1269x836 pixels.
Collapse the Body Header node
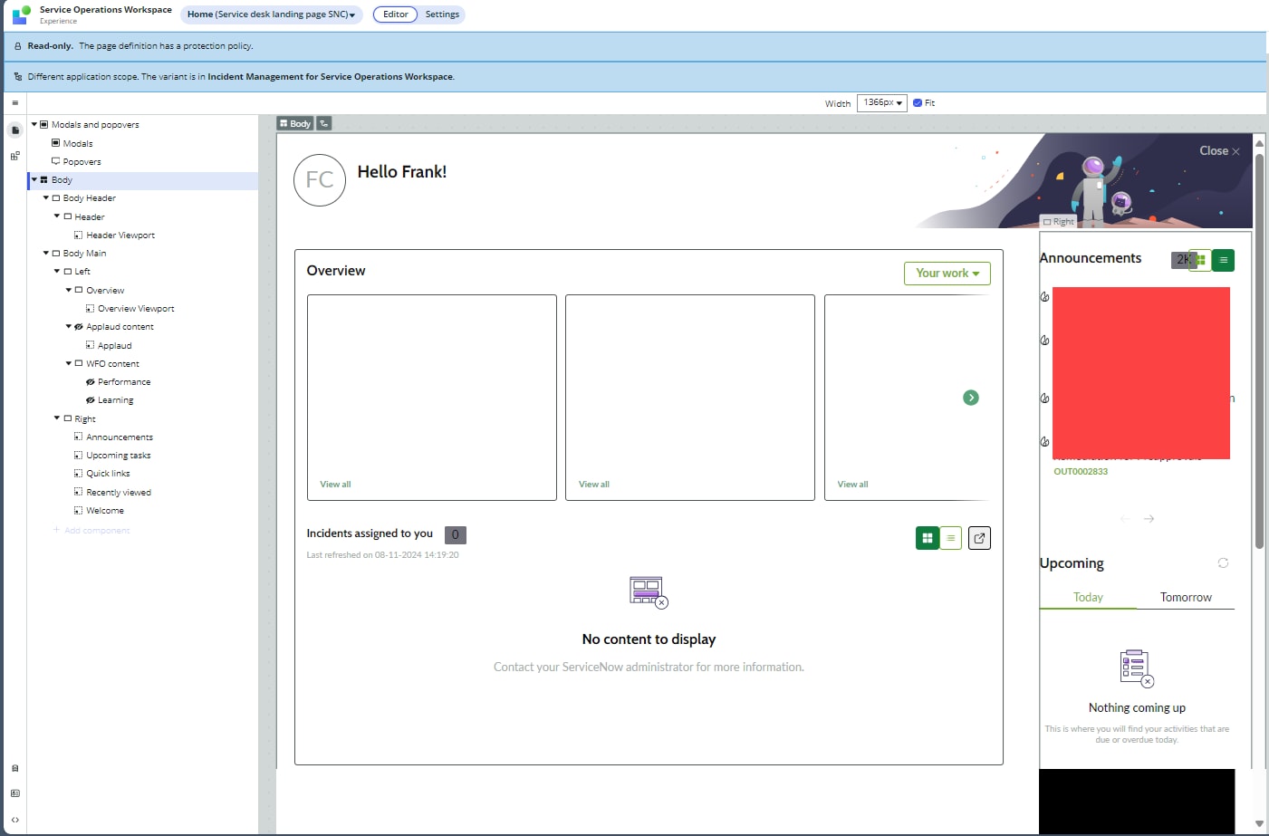tap(46, 197)
